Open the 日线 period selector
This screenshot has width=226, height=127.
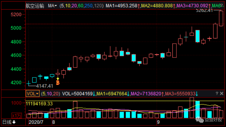[7, 122]
